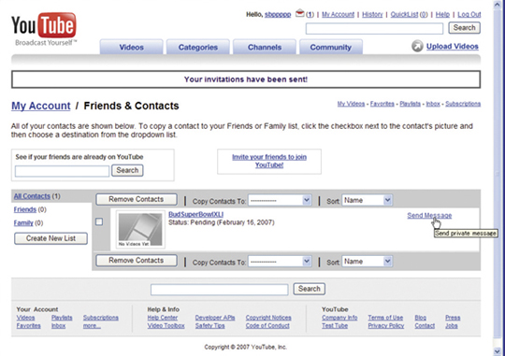Open the footer Privacy Policy link
Screen dimensions: 505x356
pos(386,326)
